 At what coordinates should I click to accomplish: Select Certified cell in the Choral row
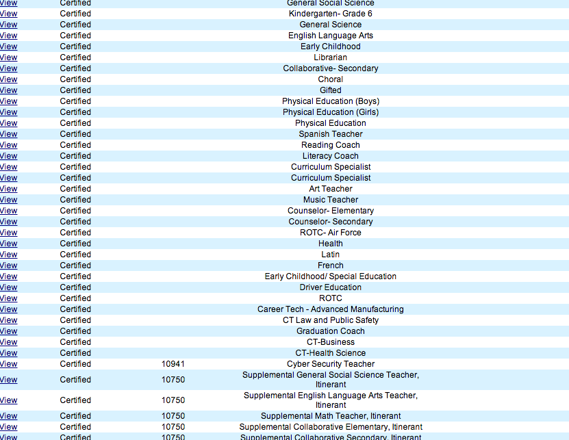(x=75, y=79)
